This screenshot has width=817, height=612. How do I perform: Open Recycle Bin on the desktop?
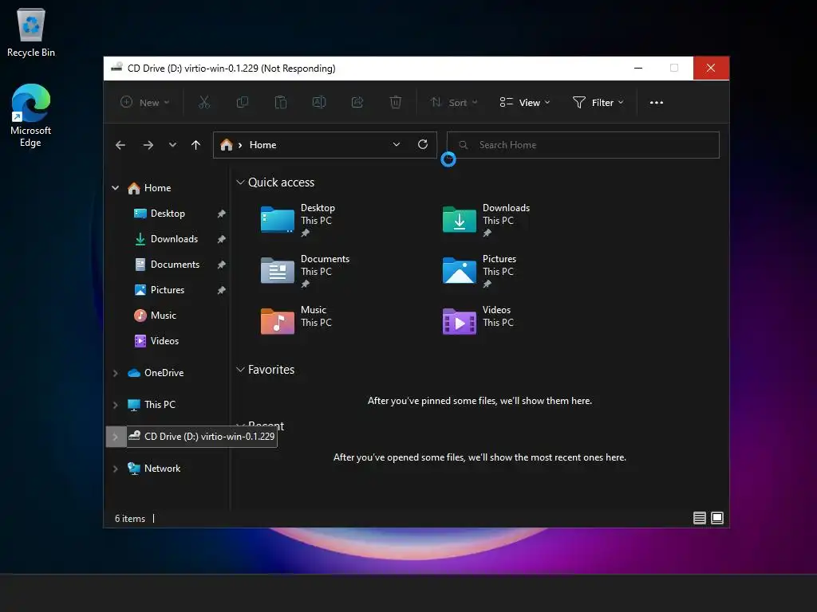pyautogui.click(x=31, y=33)
